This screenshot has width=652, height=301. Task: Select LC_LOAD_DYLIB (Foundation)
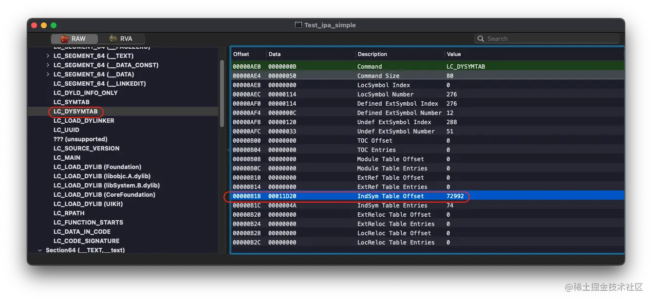pyautogui.click(x=97, y=167)
